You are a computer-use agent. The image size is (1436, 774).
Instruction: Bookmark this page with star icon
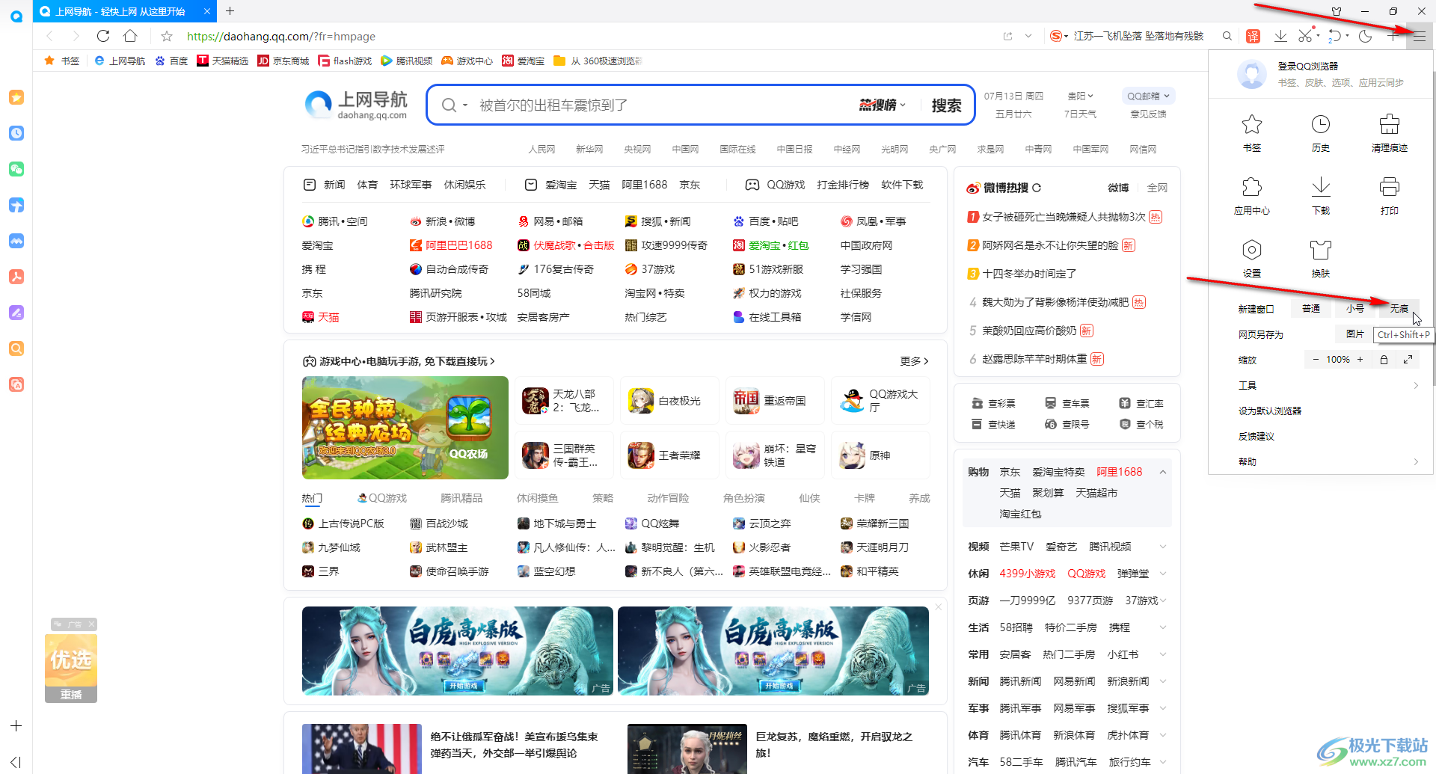[x=167, y=36]
